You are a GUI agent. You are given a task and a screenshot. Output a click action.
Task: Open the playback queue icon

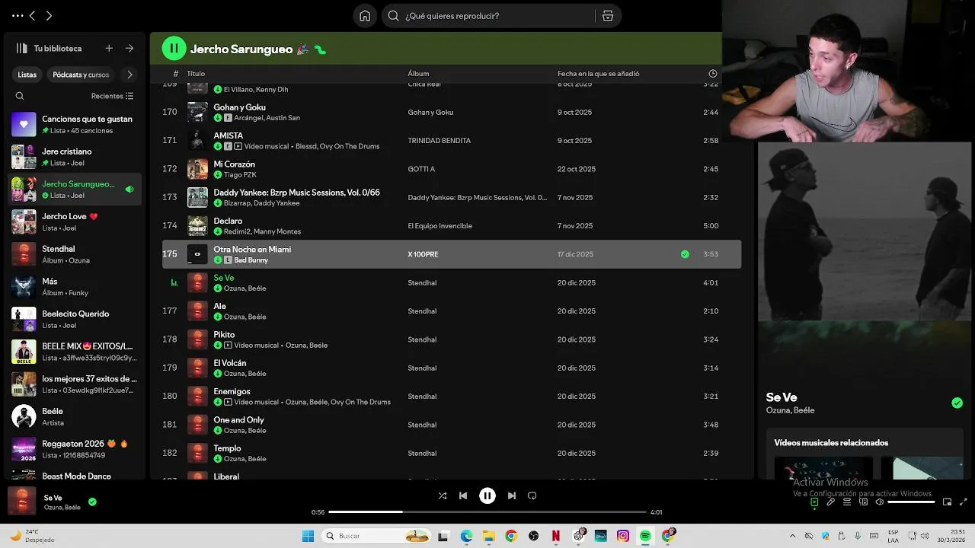coord(847,502)
